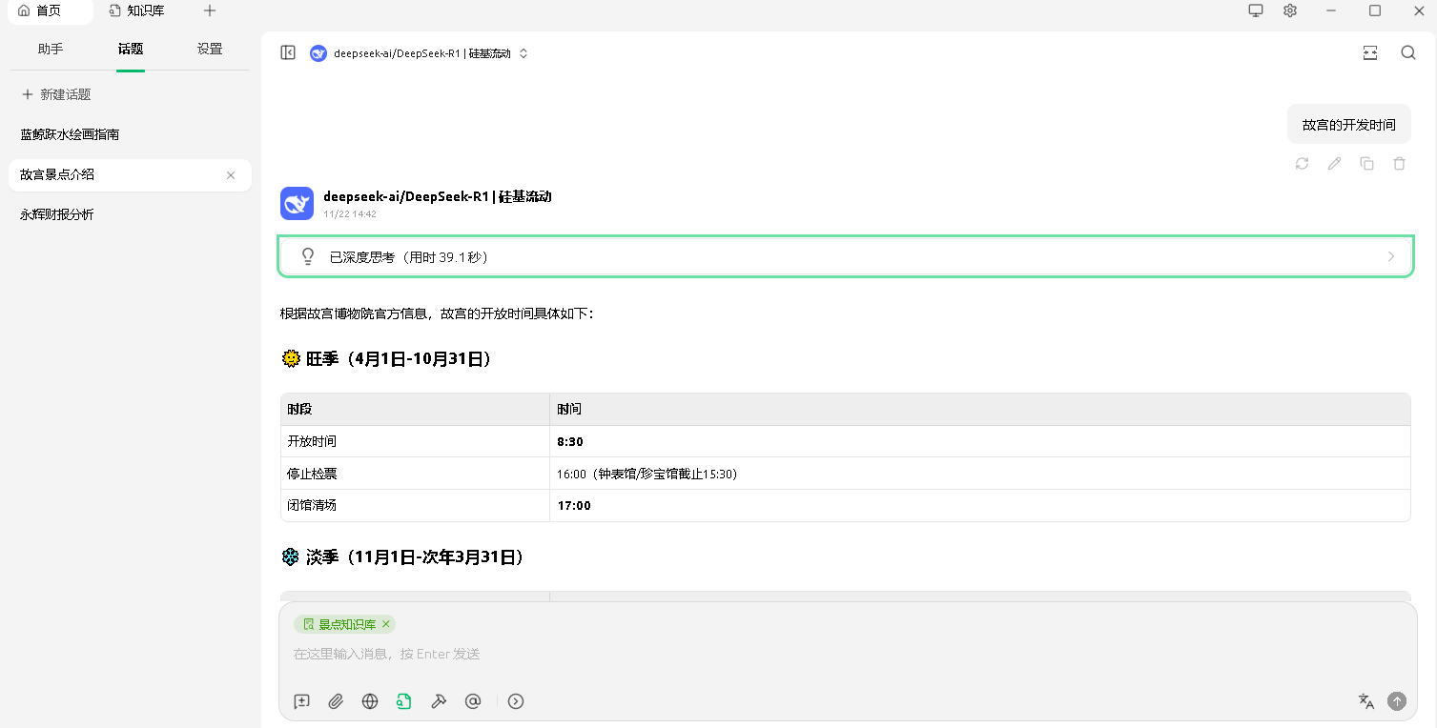
Task: Mention a model with the @ icon
Action: point(473,701)
